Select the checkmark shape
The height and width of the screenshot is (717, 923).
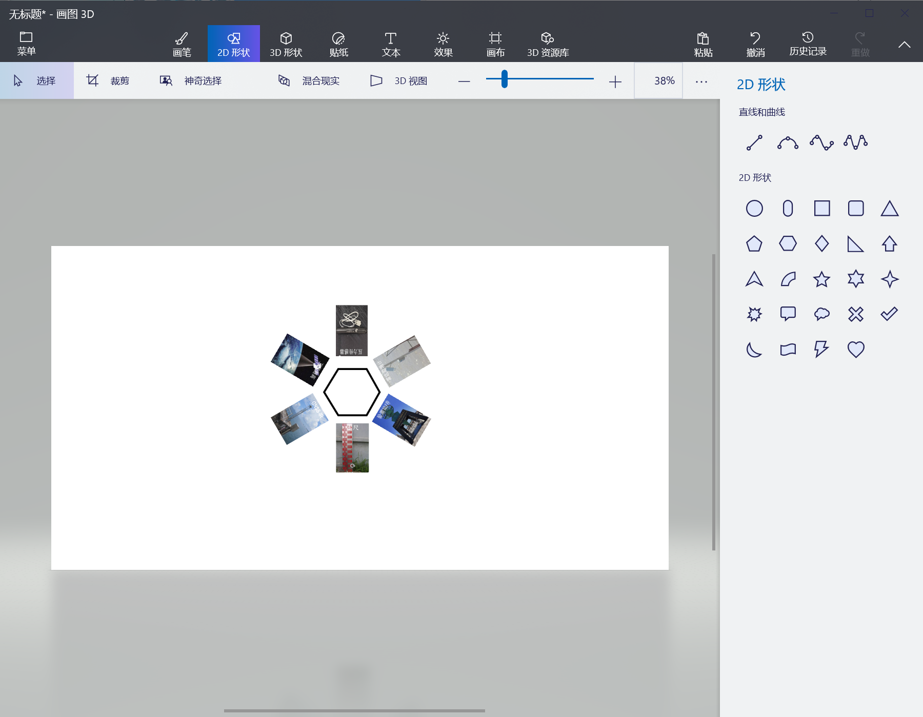tap(889, 314)
